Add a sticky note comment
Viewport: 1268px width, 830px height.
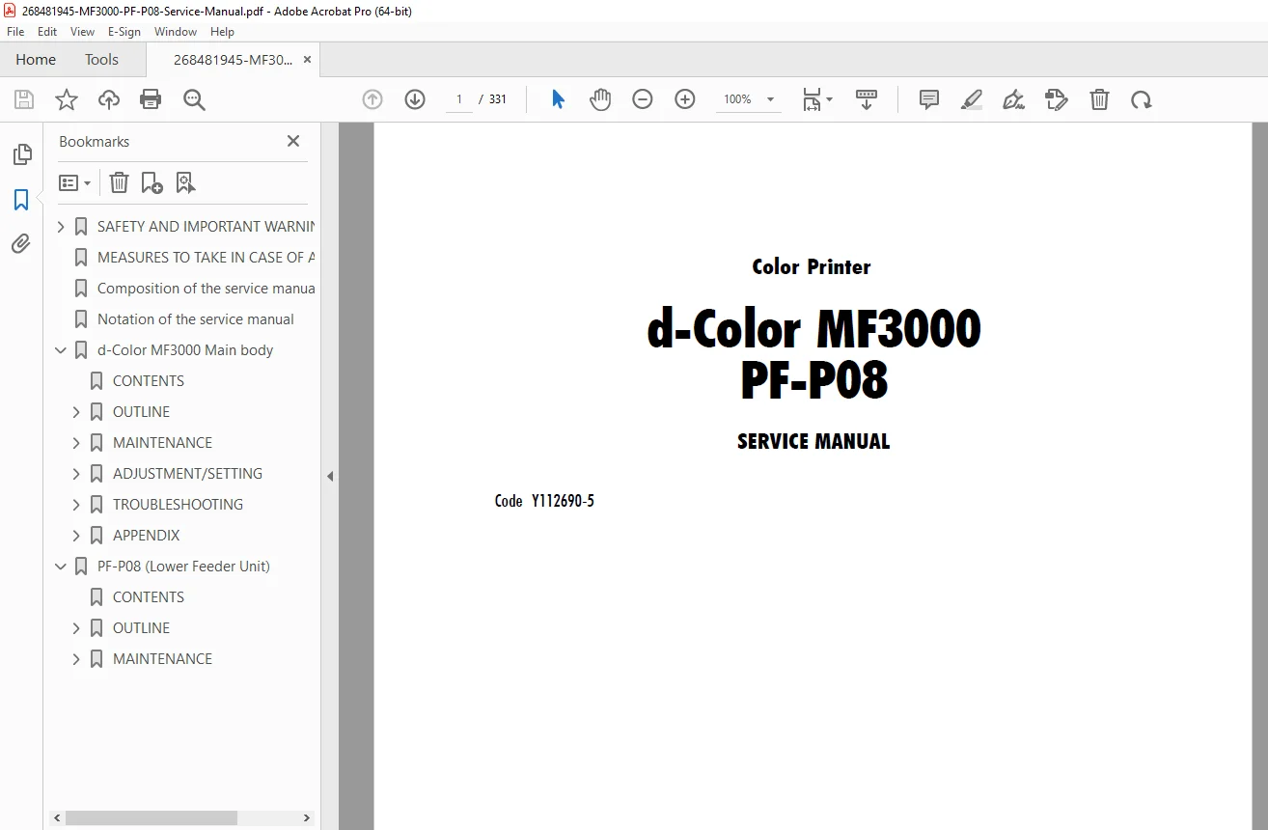(x=929, y=99)
